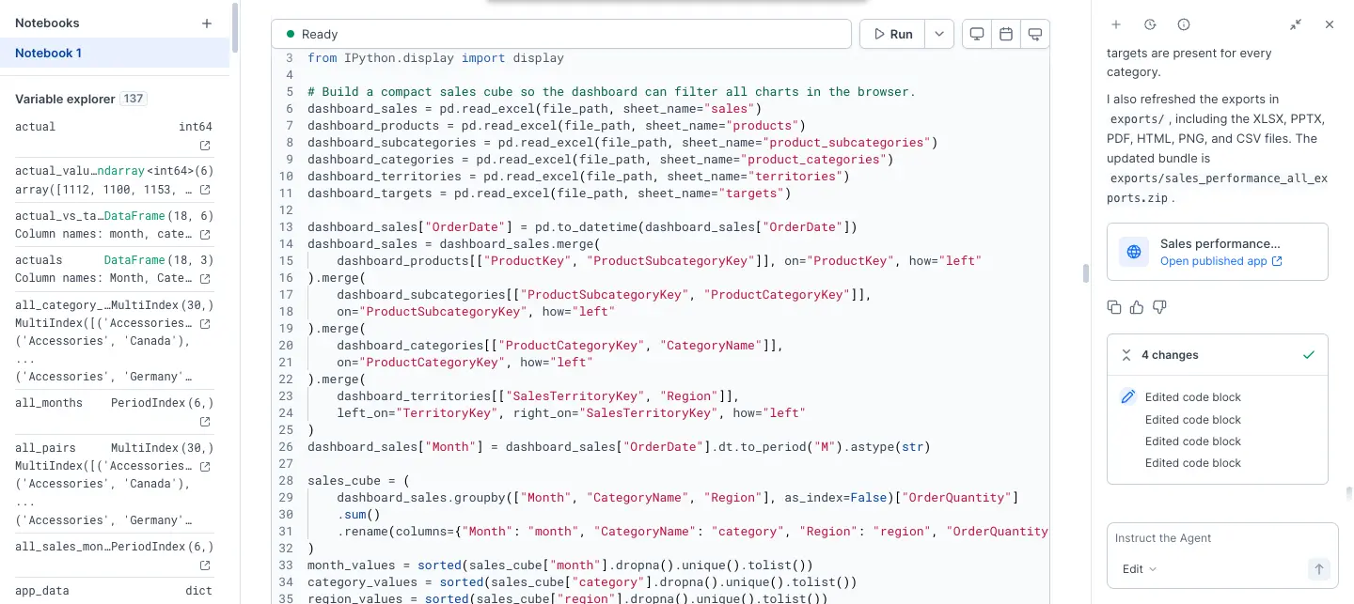Open the published app link

coord(1220,261)
